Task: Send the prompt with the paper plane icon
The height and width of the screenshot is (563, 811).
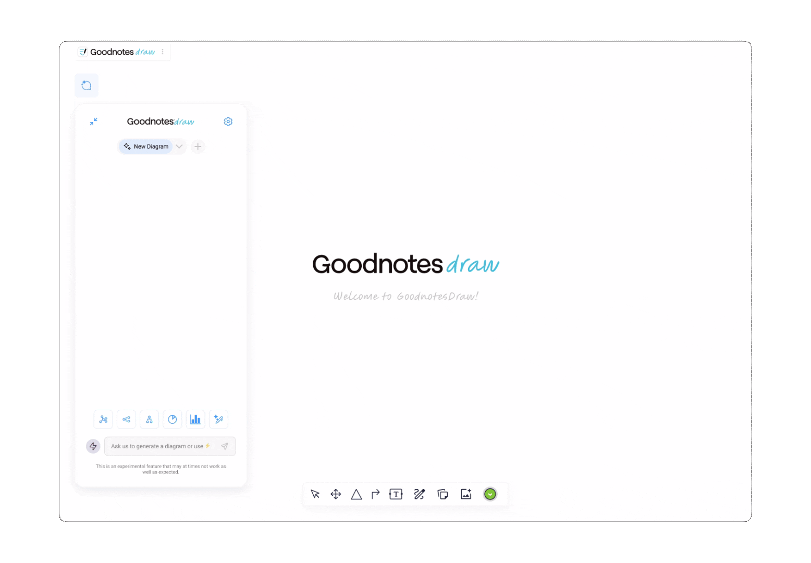Action: point(225,446)
